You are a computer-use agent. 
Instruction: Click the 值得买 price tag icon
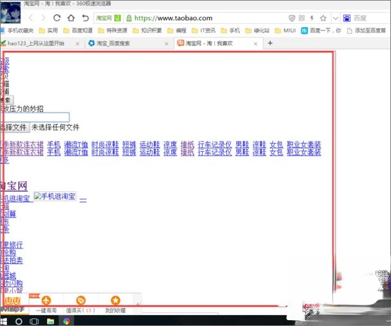pyautogui.click(x=81, y=301)
